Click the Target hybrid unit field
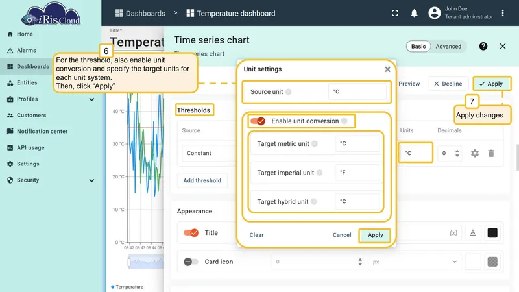 coord(357,201)
